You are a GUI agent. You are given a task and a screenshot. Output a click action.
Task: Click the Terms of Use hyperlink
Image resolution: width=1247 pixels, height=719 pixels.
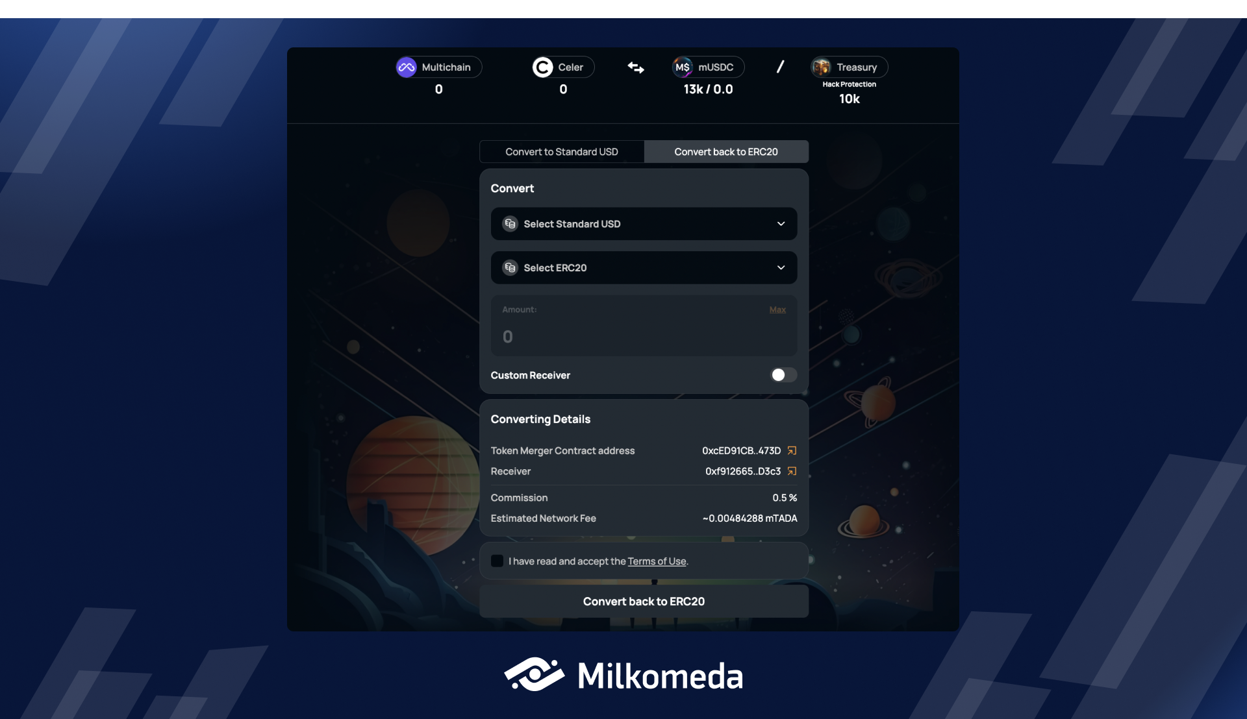point(656,561)
